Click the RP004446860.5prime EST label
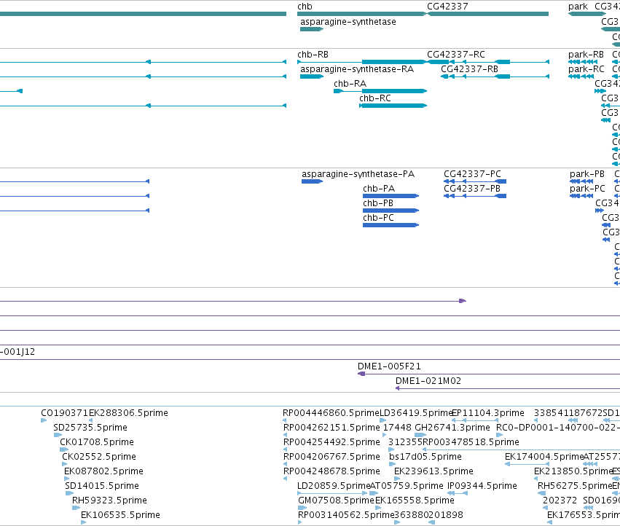 click(x=331, y=413)
